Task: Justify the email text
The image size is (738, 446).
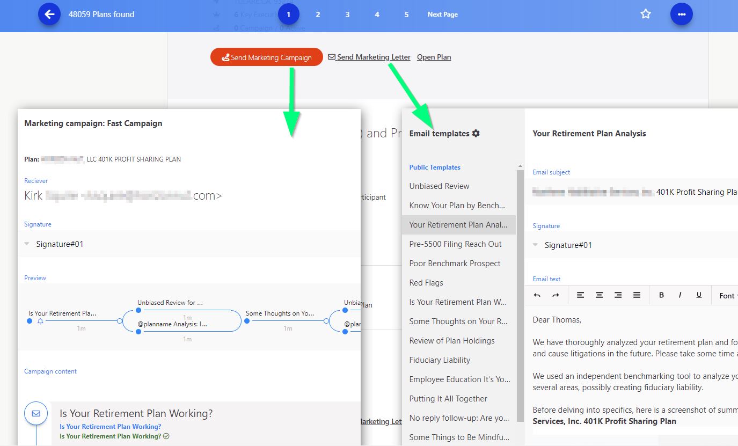Action: [637, 295]
